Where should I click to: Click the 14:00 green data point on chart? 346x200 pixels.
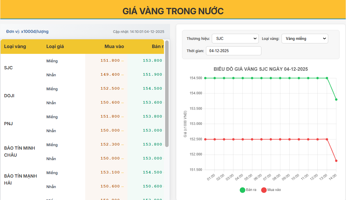pyautogui.click(x=336, y=100)
